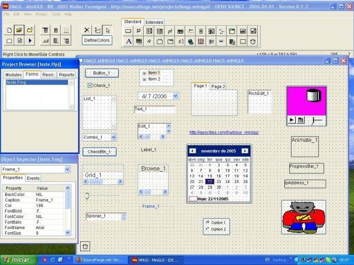The width and height of the screenshot is (354, 265).
Task: Open the Tools menu
Action: point(56,14)
